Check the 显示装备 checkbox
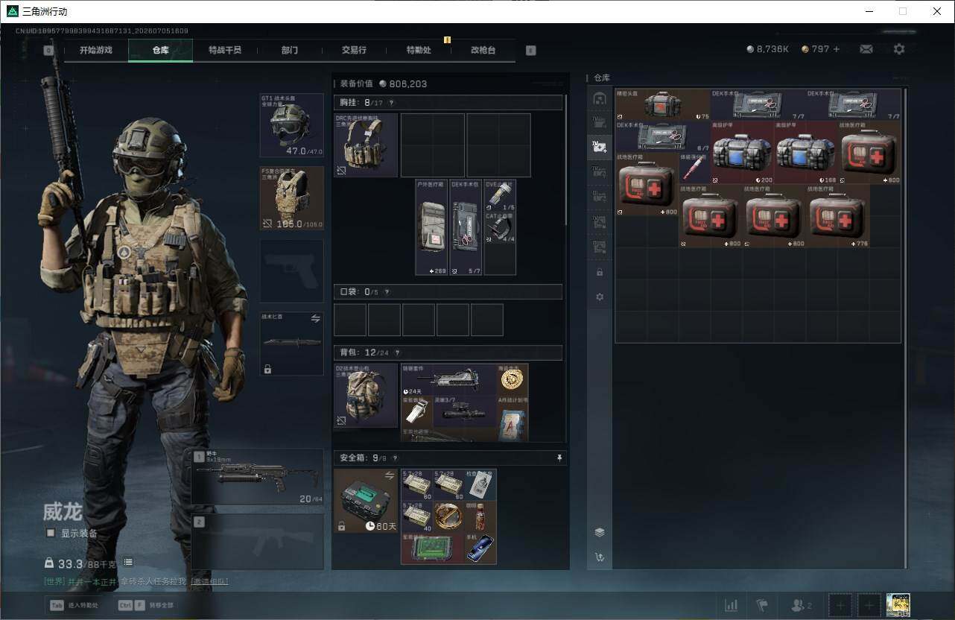Image resolution: width=955 pixels, height=620 pixels. pyautogui.click(x=51, y=533)
